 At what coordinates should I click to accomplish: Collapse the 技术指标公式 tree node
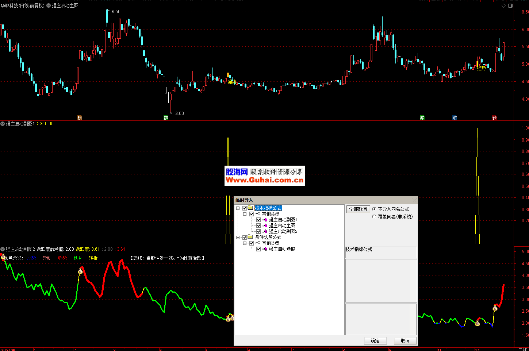pos(238,208)
